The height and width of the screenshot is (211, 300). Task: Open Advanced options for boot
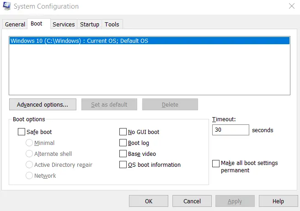(x=43, y=104)
